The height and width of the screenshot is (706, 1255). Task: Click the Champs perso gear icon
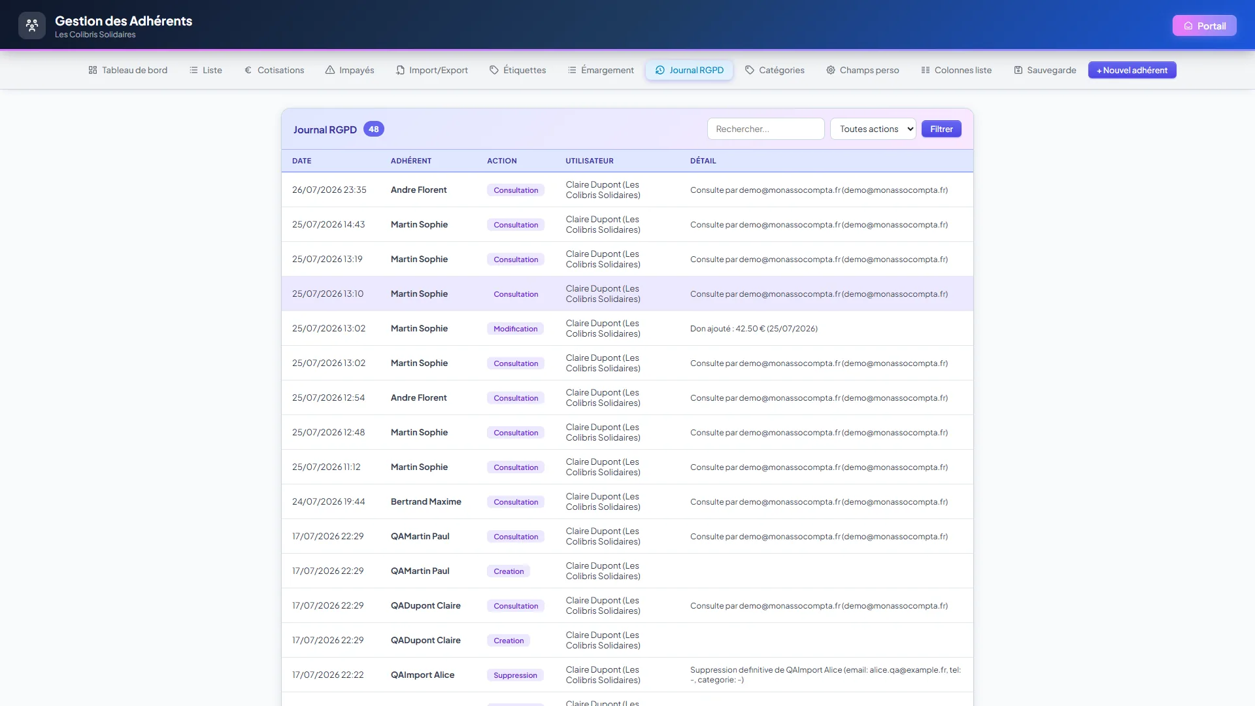pos(831,70)
